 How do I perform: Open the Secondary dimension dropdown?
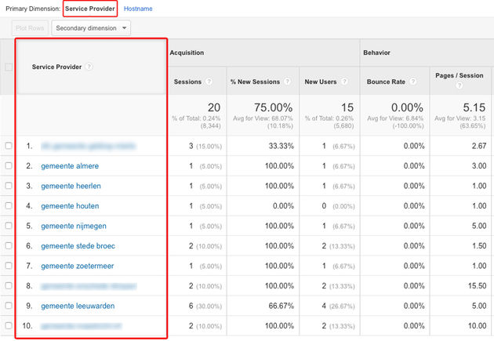(x=91, y=28)
